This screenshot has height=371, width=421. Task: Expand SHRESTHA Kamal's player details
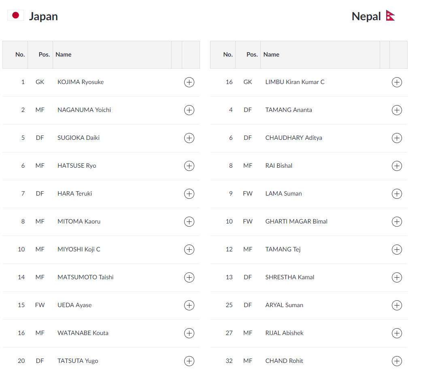pyautogui.click(x=397, y=277)
